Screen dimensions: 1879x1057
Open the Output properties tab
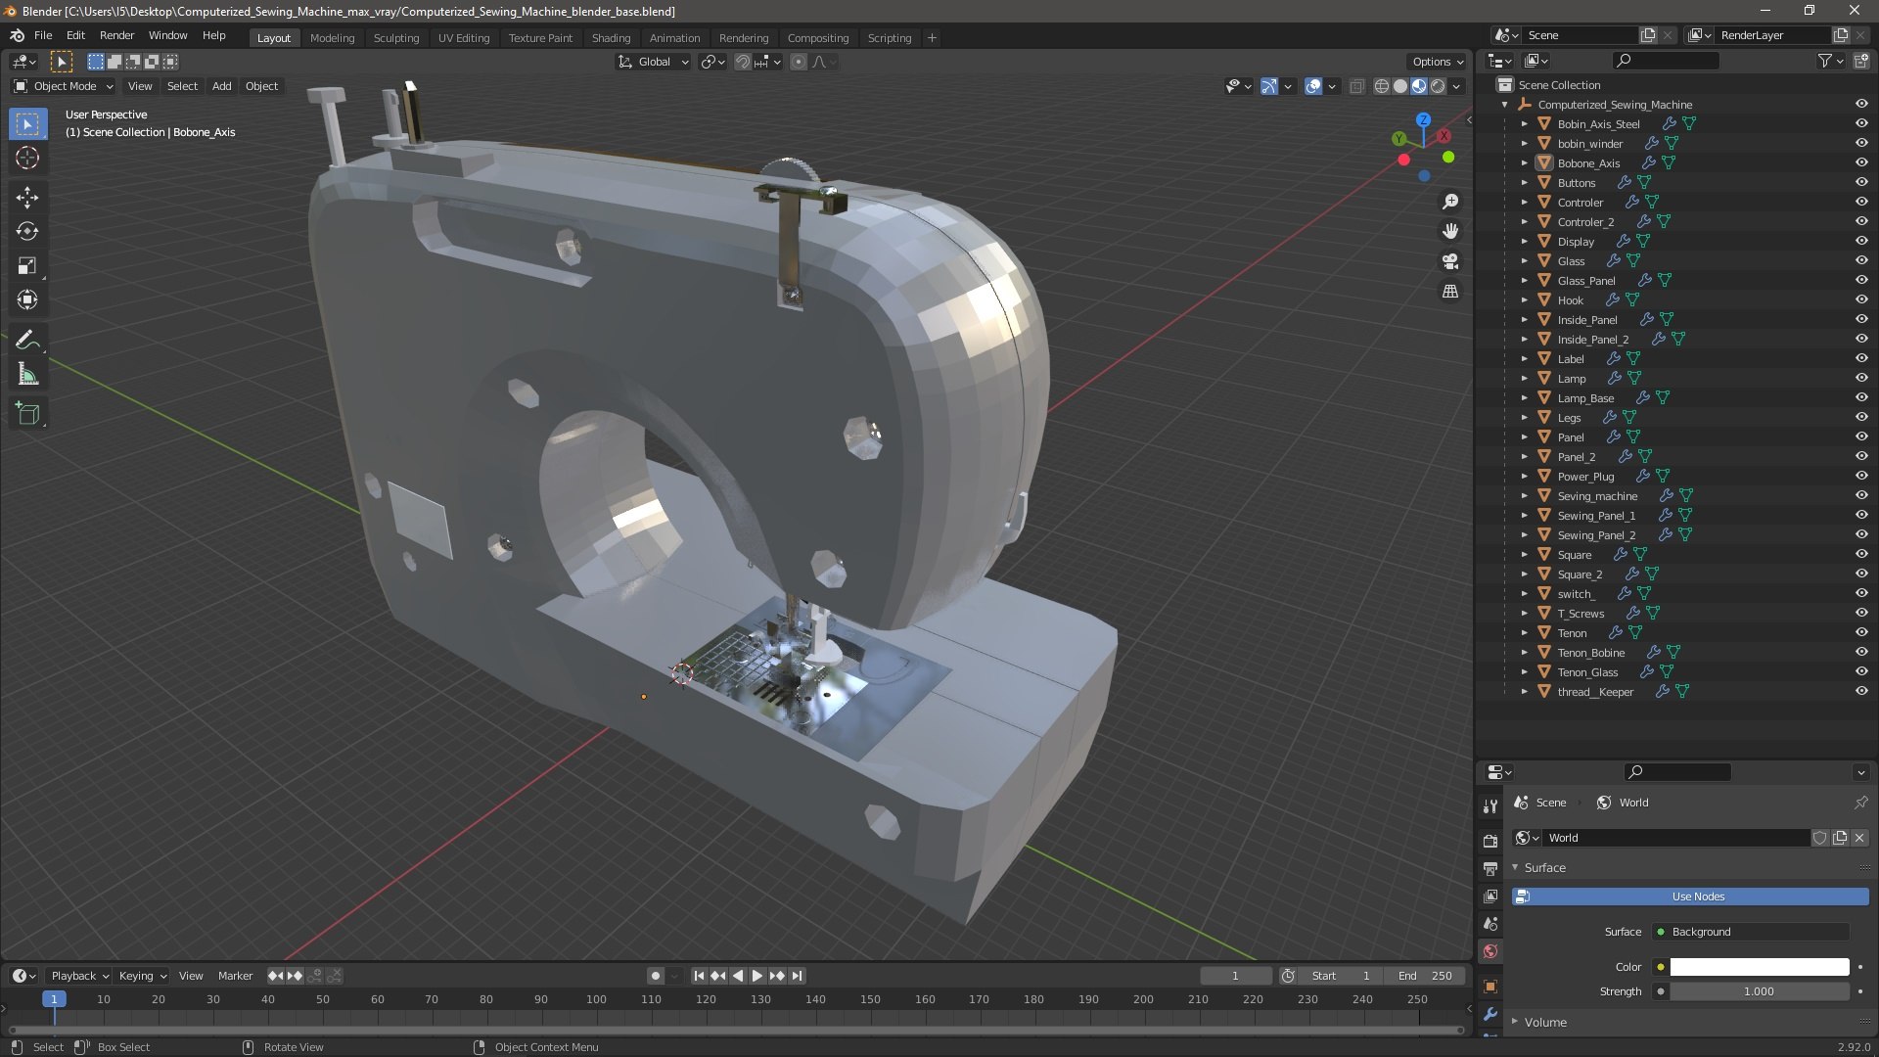(1490, 868)
